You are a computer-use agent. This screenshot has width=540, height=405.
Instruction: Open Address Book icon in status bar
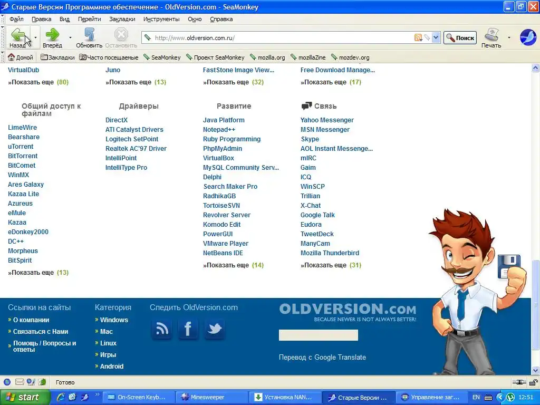[42, 382]
